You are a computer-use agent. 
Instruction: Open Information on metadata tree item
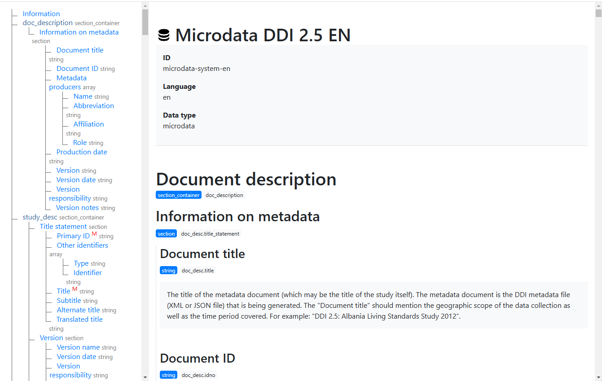pos(79,32)
